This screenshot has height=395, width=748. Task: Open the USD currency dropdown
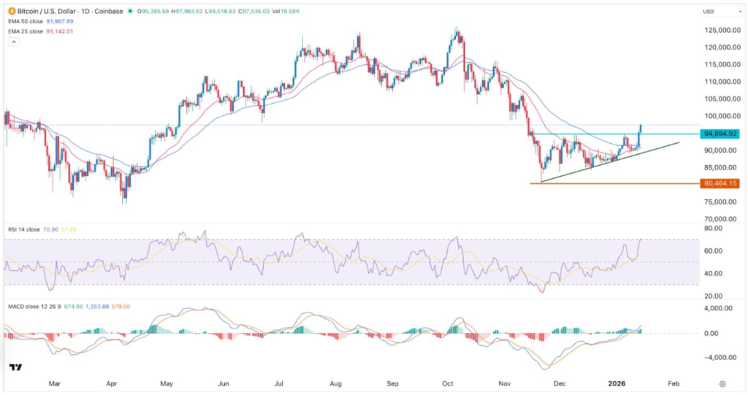[x=708, y=12]
